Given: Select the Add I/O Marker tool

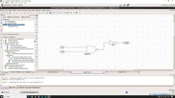Looking at the screenshot, I should tap(36, 33).
